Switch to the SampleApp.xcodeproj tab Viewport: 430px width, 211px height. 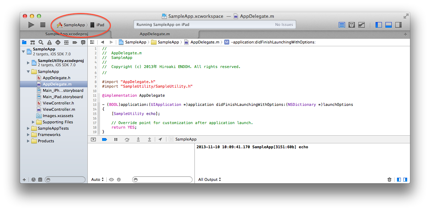pyautogui.click(x=67, y=34)
